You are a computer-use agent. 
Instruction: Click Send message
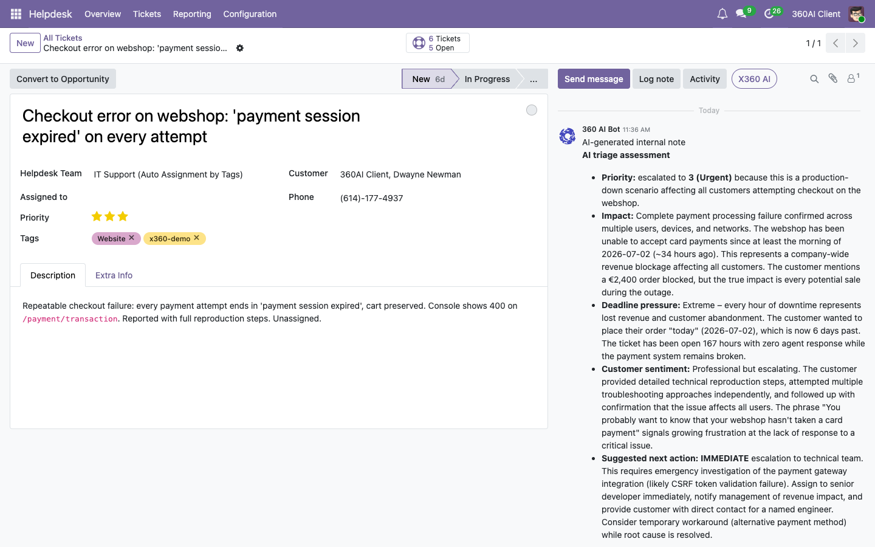click(594, 79)
